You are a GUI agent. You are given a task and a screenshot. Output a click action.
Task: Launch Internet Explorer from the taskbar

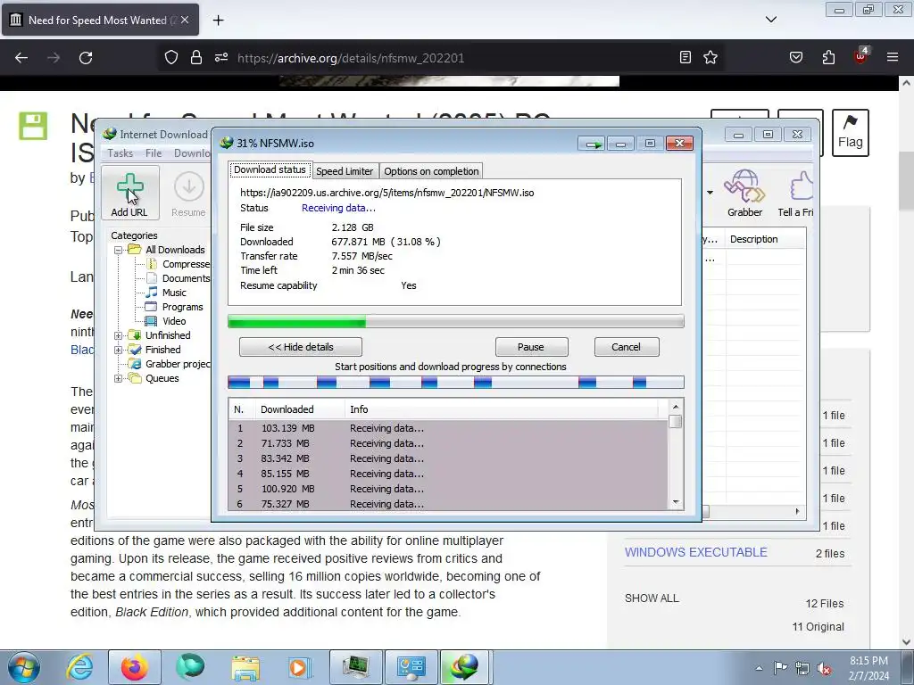[x=79, y=667]
